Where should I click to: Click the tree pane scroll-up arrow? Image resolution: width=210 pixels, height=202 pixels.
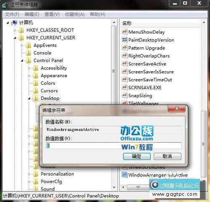pyautogui.click(x=114, y=22)
